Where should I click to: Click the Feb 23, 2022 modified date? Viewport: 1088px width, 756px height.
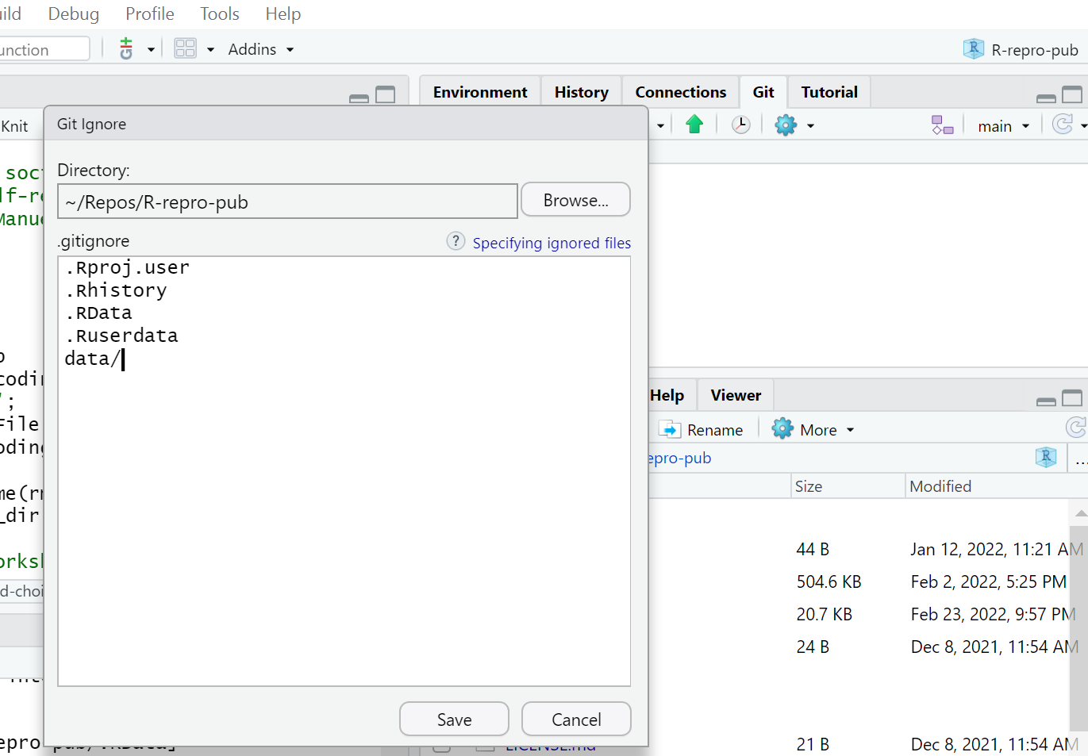pyautogui.click(x=993, y=614)
